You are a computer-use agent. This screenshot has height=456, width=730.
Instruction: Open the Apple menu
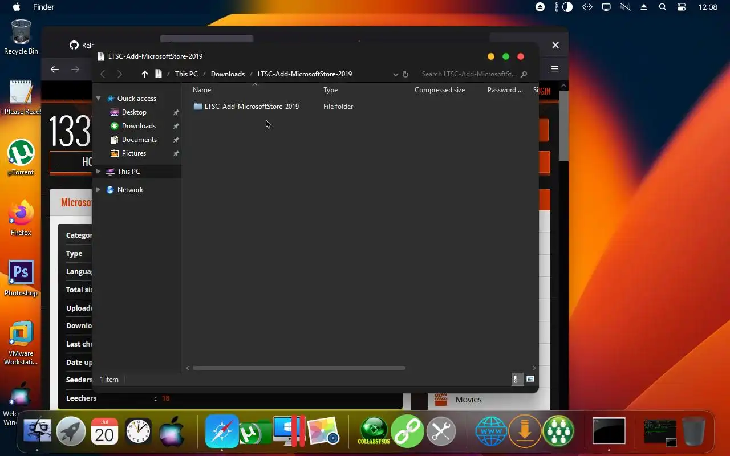[17, 7]
